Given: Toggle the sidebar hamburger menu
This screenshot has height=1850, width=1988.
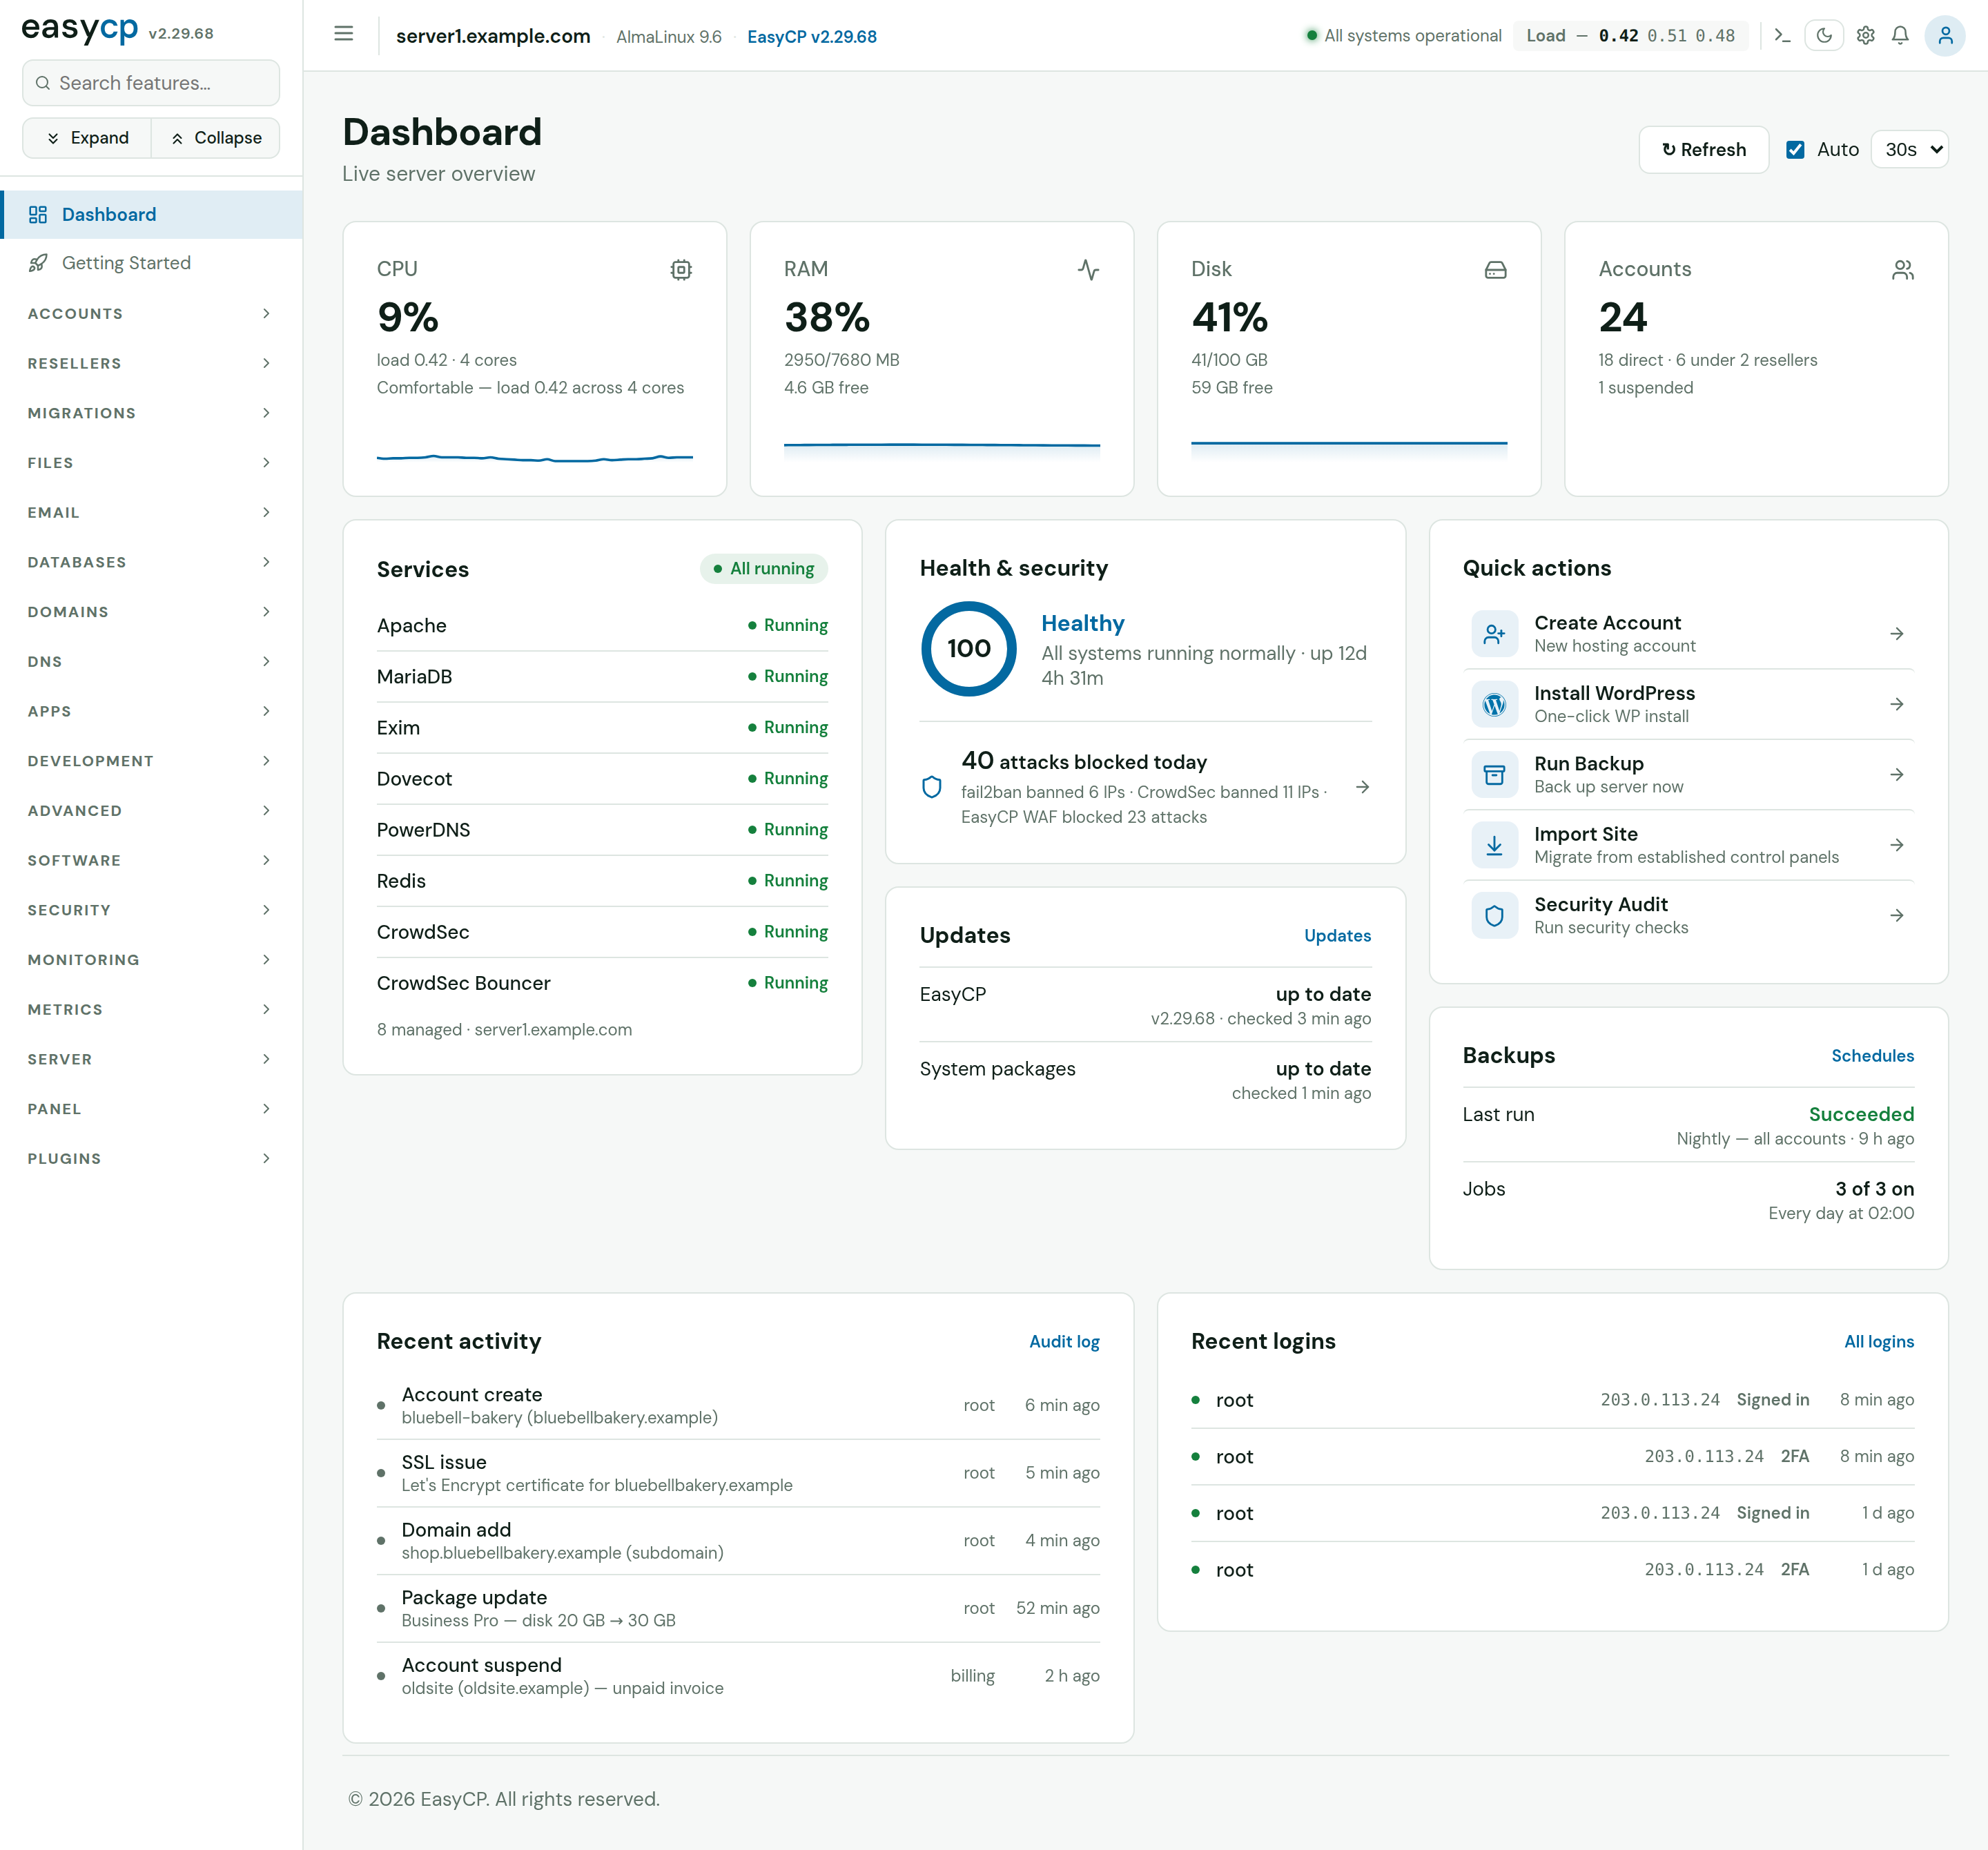Looking at the screenshot, I should tap(343, 34).
